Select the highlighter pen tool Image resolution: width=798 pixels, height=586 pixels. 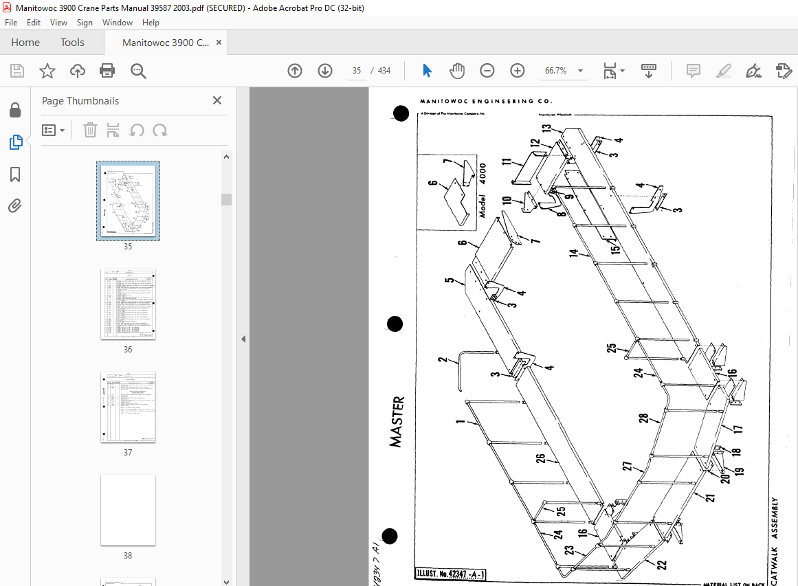(723, 71)
